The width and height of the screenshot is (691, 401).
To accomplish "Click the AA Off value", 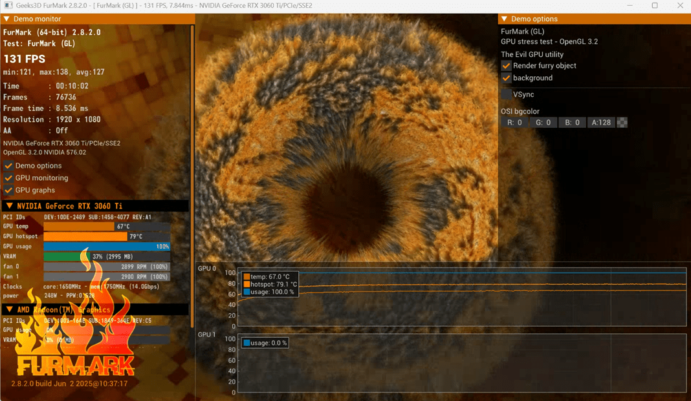I will (61, 130).
